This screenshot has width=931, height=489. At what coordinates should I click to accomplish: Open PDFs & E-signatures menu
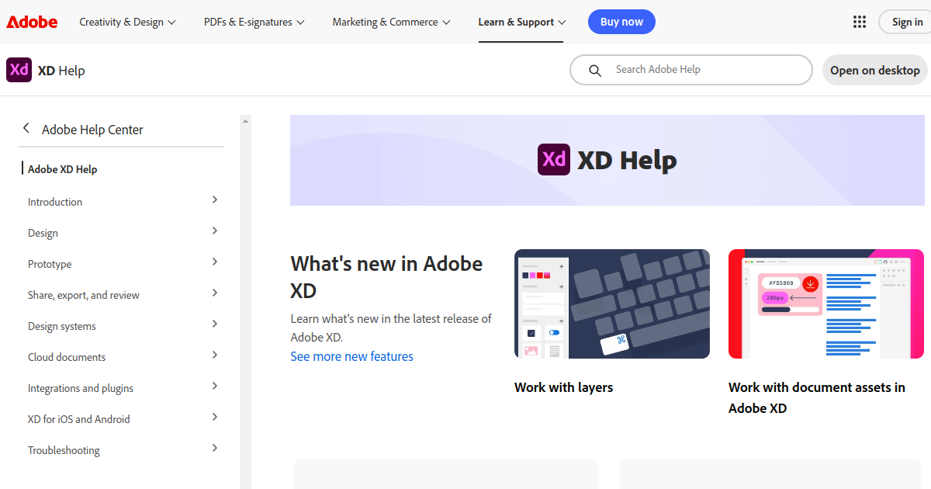click(254, 22)
